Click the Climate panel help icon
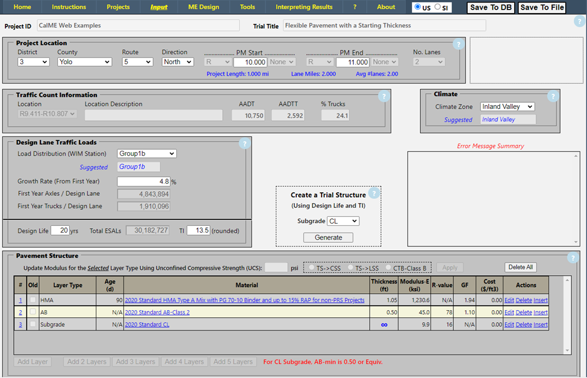587x378 pixels. tap(551, 96)
